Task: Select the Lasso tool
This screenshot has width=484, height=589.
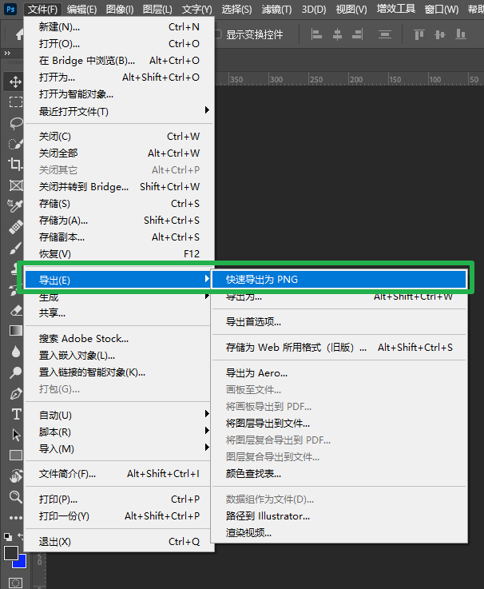Action: tap(15, 123)
